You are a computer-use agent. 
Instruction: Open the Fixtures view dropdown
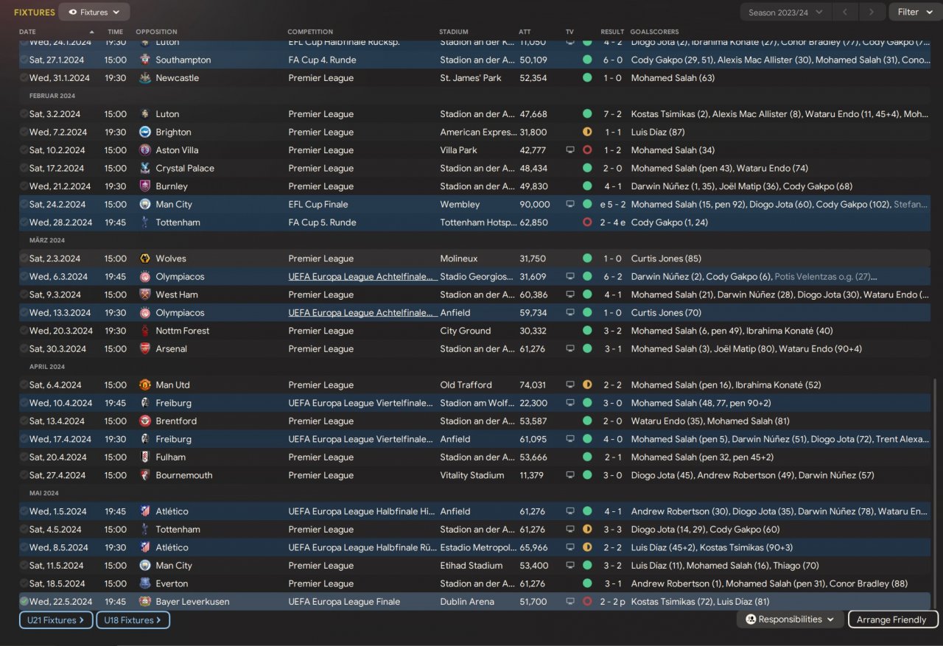[94, 12]
